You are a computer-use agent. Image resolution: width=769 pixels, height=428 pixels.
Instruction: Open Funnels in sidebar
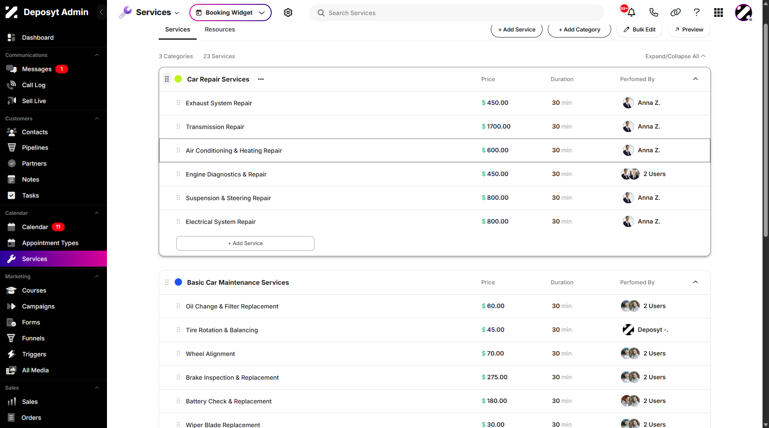point(33,338)
